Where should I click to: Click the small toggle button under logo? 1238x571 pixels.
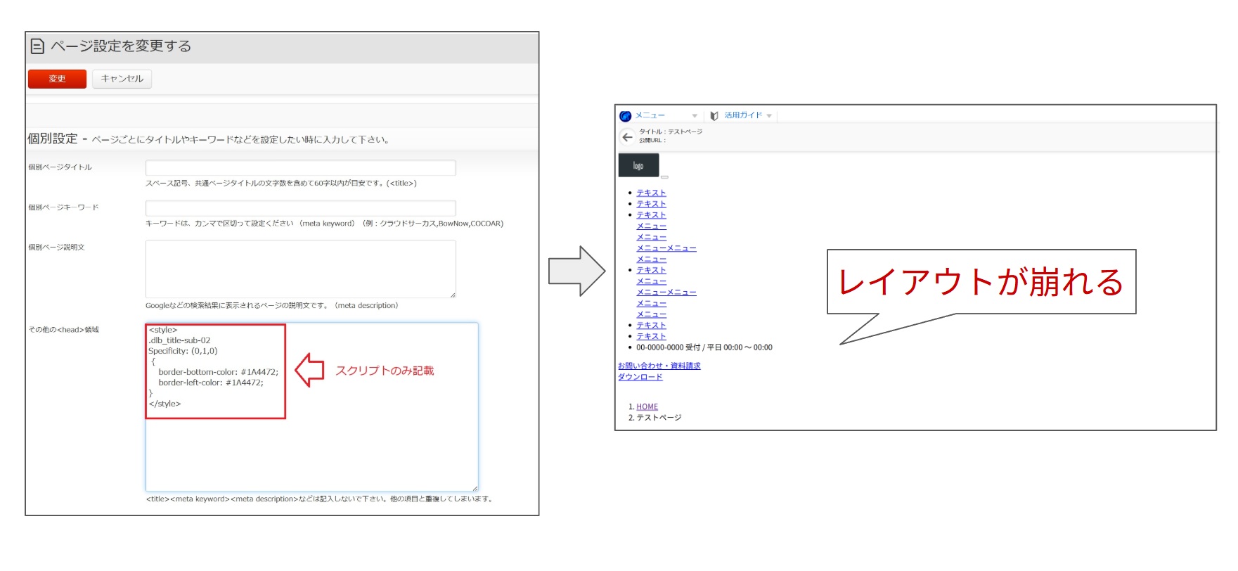(x=664, y=177)
